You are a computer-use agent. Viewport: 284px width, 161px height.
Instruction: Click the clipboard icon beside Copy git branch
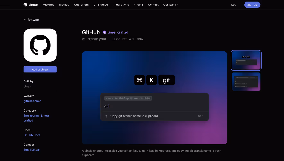click(106, 116)
